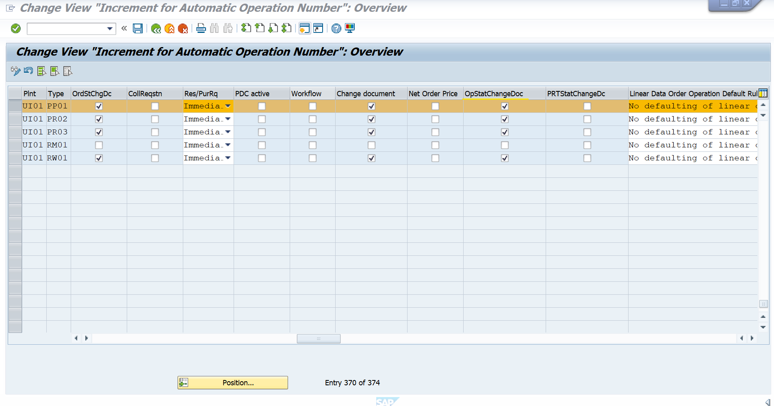Select the Net Order Price column header

pyautogui.click(x=433, y=94)
